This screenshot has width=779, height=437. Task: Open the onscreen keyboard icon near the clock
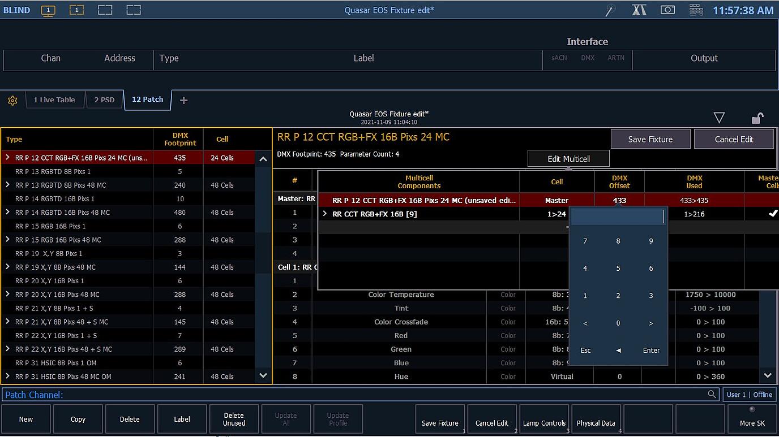695,10
